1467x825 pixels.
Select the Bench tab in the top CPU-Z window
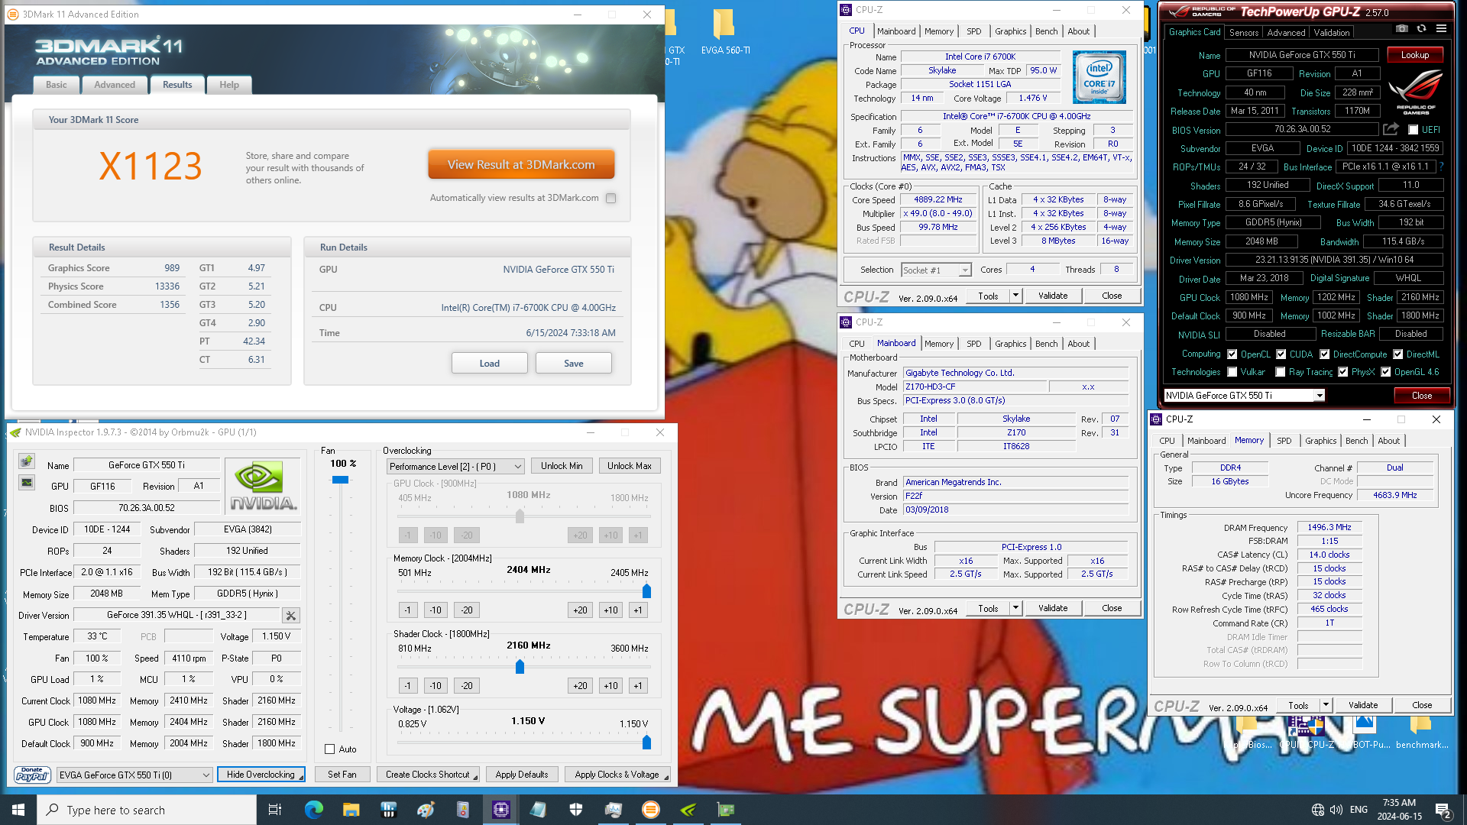(1046, 31)
